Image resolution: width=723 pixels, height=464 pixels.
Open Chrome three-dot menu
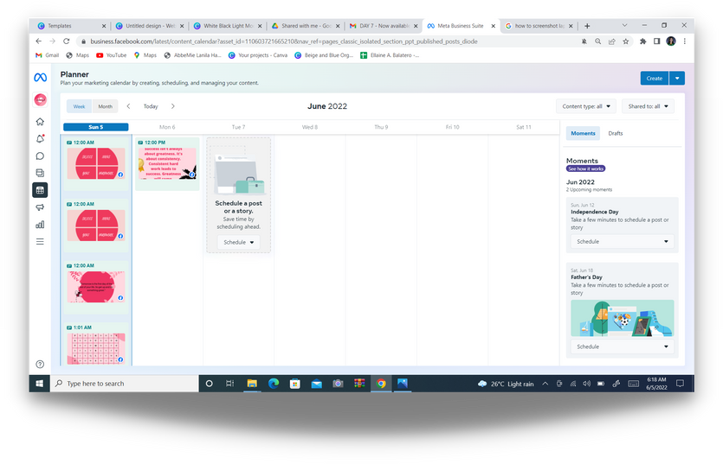tap(685, 41)
